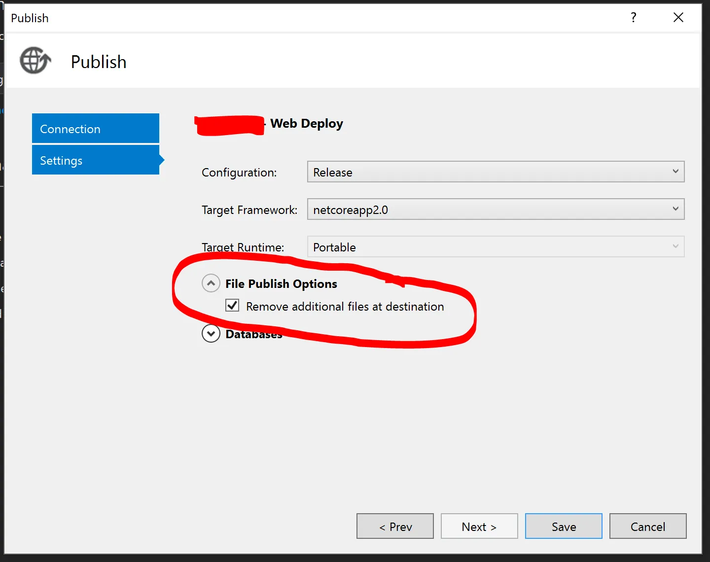Switch to the Settings tab
The width and height of the screenshot is (710, 562).
pyautogui.click(x=96, y=160)
